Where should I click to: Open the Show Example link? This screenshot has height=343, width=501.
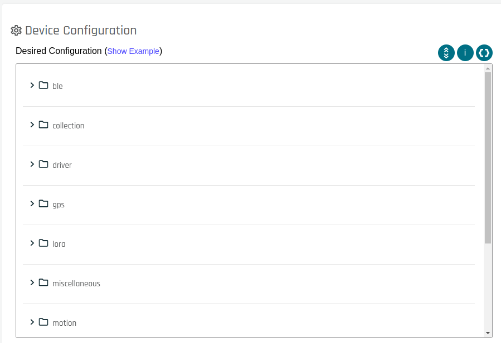click(x=133, y=51)
